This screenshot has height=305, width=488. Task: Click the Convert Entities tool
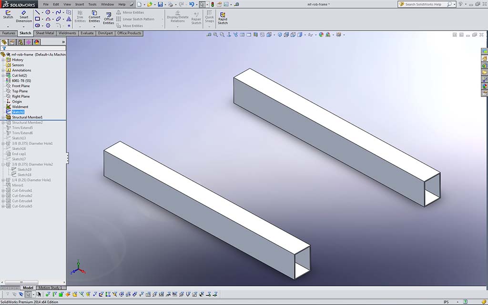click(94, 16)
